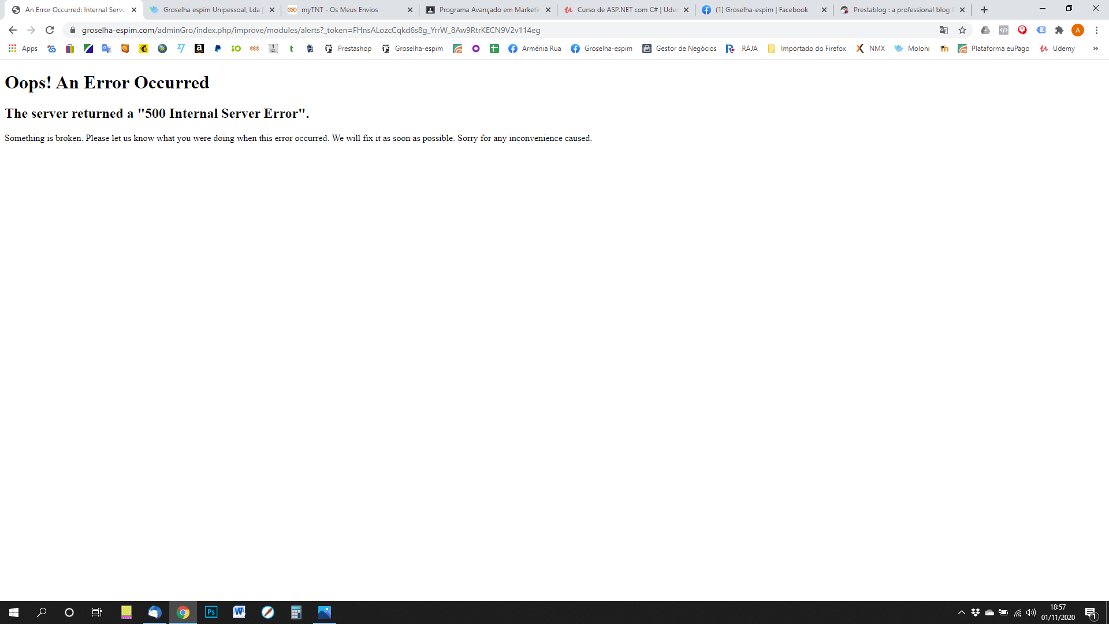This screenshot has width=1109, height=624.
Task: Open the Extensions puzzle icon
Action: 1059,30
